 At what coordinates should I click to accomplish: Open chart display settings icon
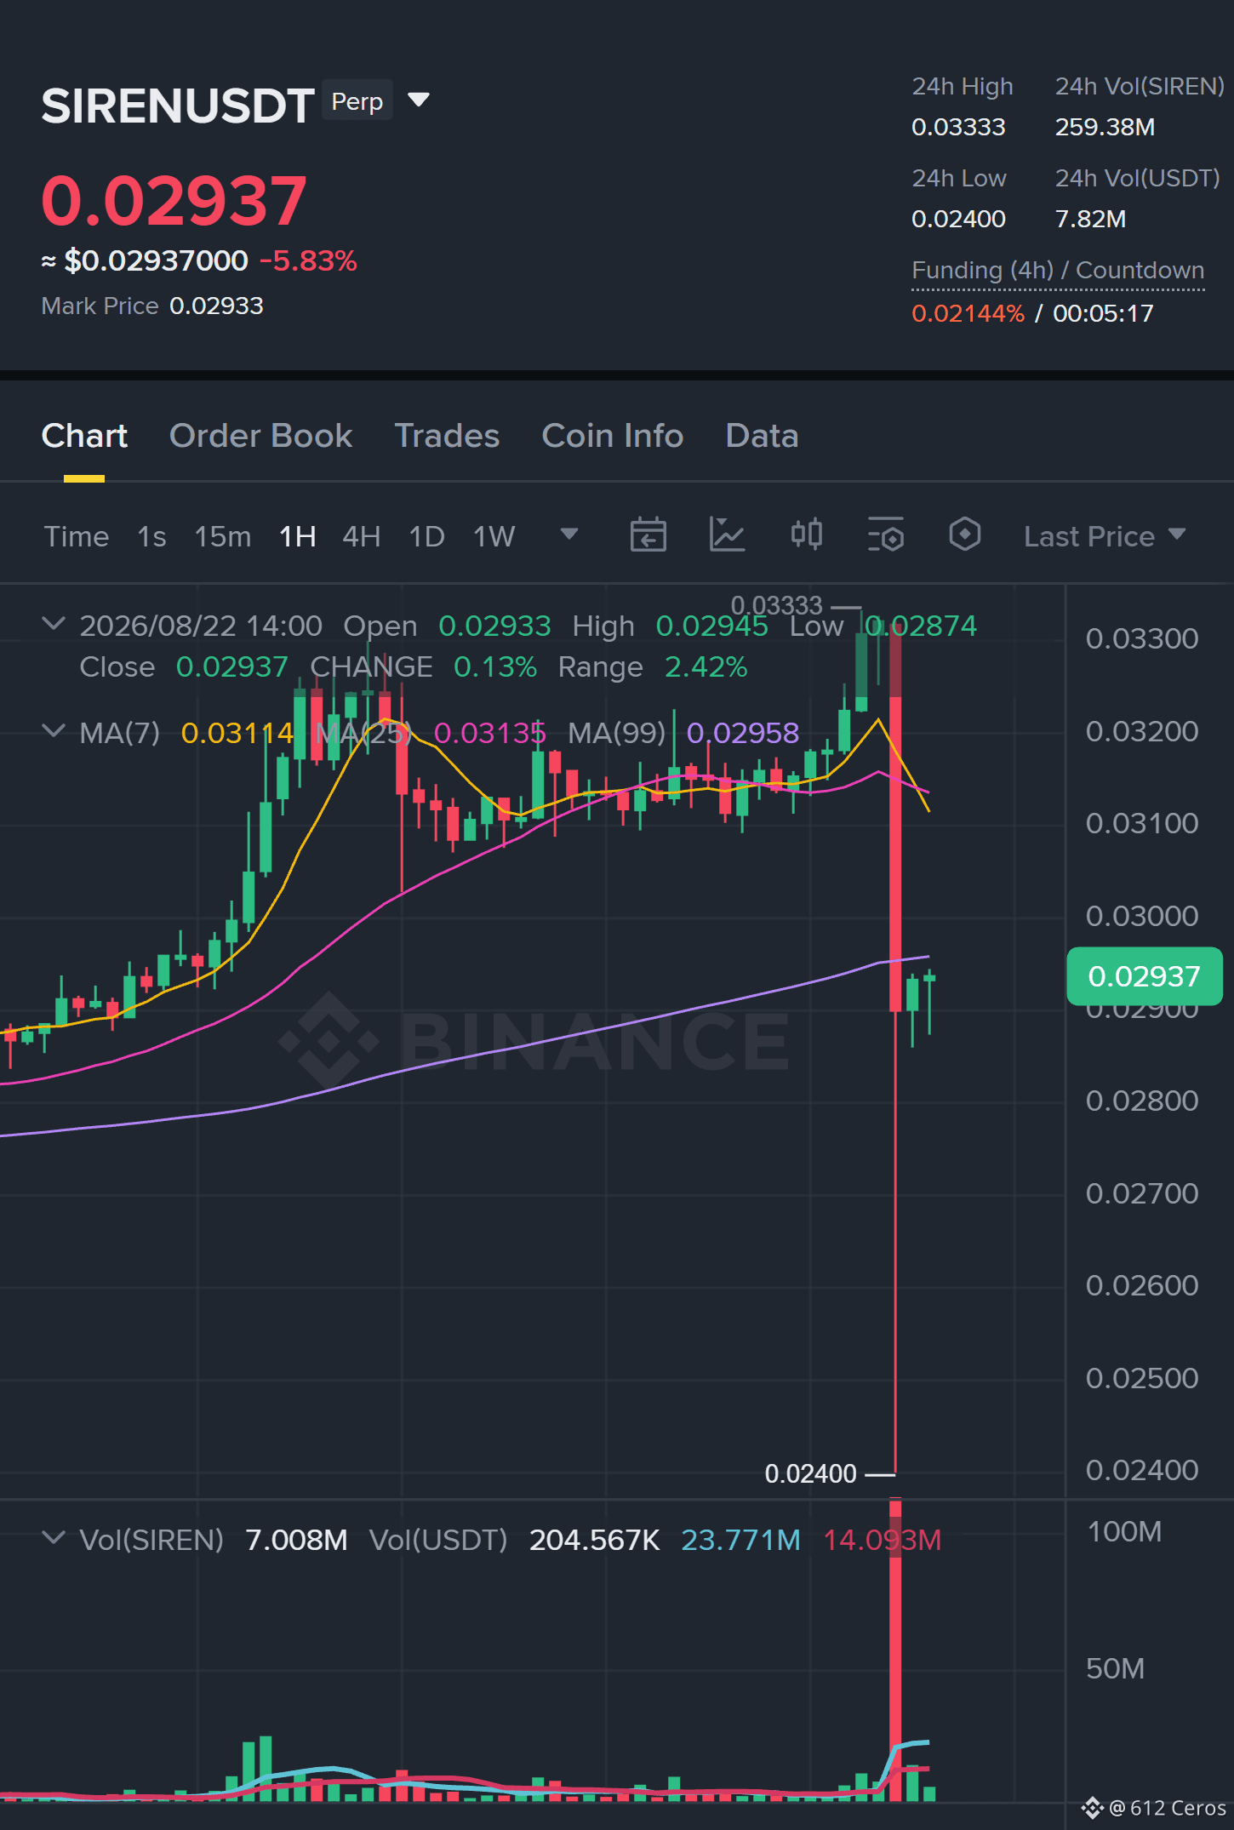click(x=886, y=535)
